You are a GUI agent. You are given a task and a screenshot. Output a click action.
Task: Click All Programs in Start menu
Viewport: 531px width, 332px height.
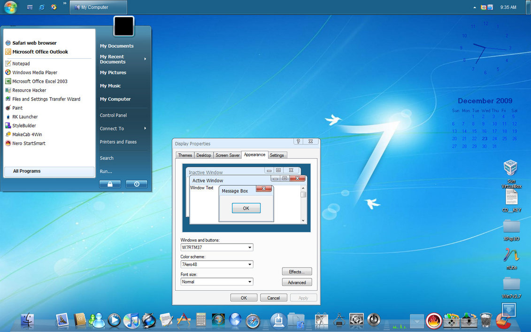tap(27, 171)
